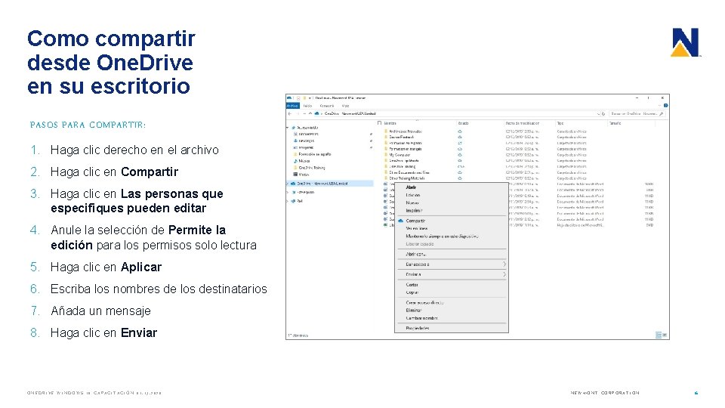Viewport: 725px width, 408px height.
Task: Click the OneDrive cloud icon in the address bar
Action: 316,113
